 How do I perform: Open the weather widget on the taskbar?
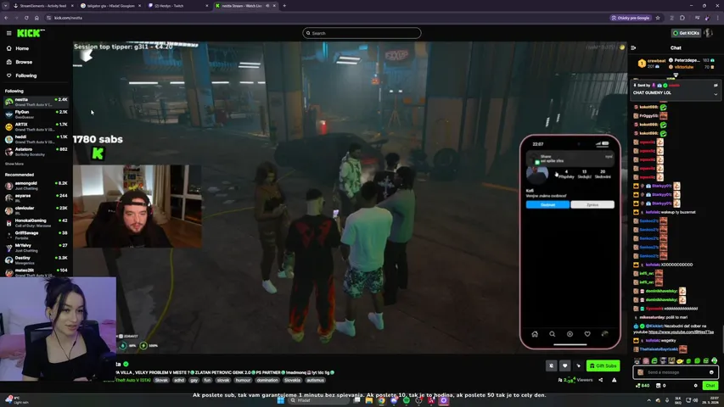16,400
